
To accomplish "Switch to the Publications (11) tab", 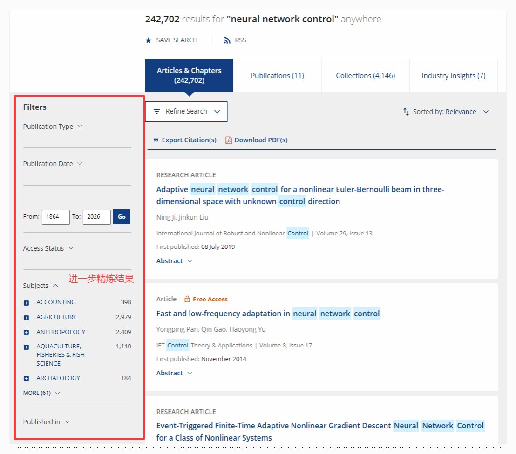I will pyautogui.click(x=277, y=75).
